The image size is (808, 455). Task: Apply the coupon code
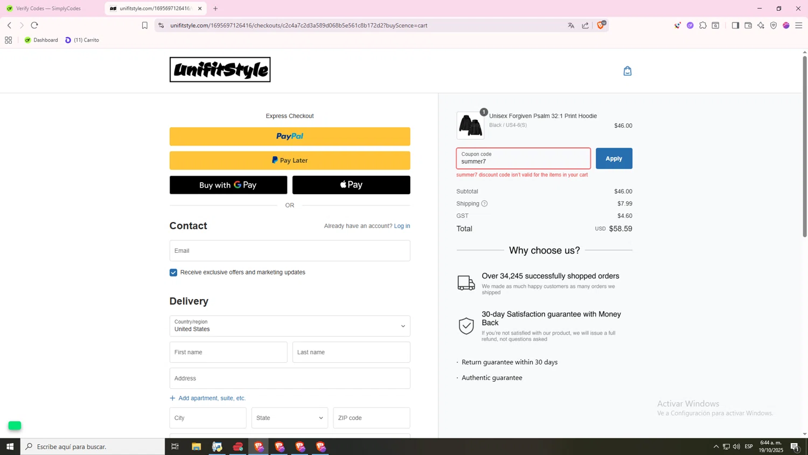click(x=614, y=158)
